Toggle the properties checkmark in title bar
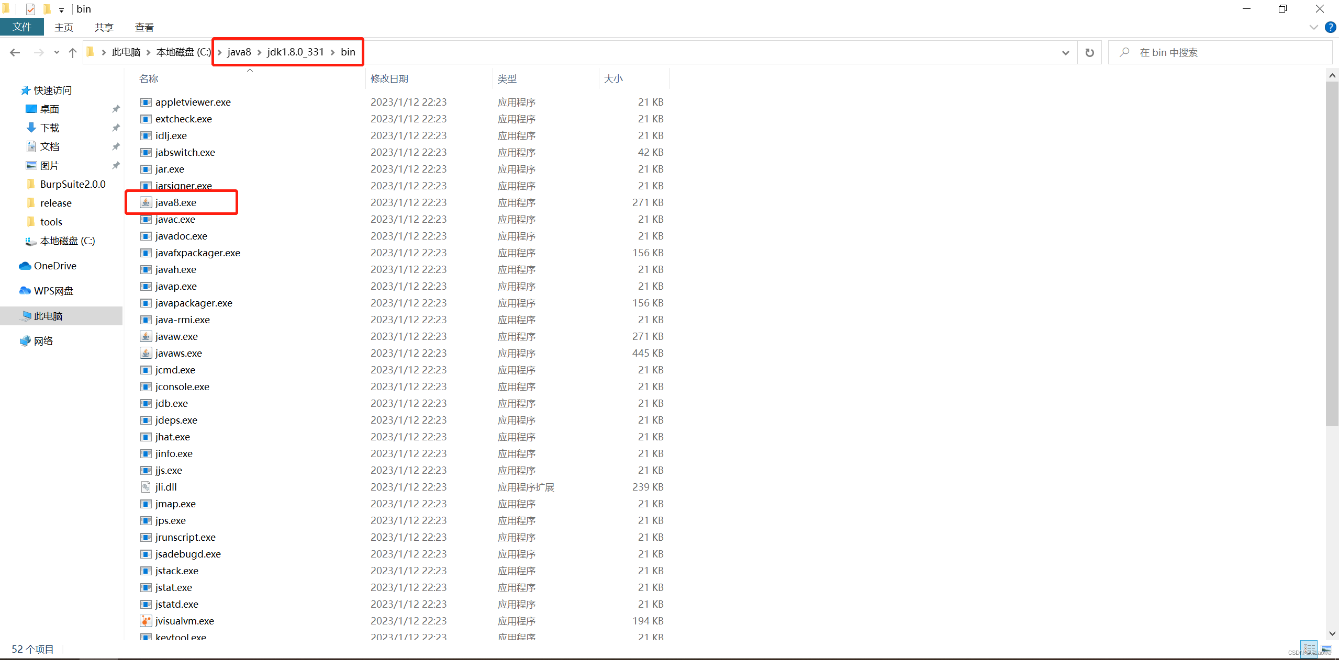The image size is (1339, 660). tap(30, 9)
